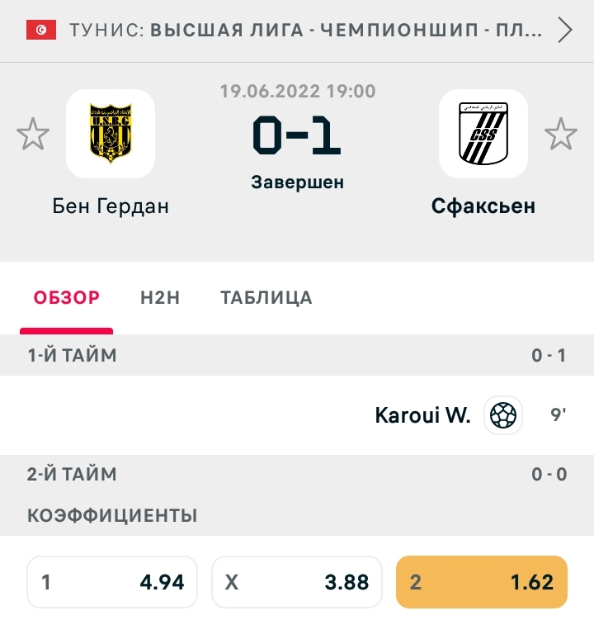This screenshot has height=625, width=594.
Task: Open player Karoui W. name
Action: click(422, 415)
